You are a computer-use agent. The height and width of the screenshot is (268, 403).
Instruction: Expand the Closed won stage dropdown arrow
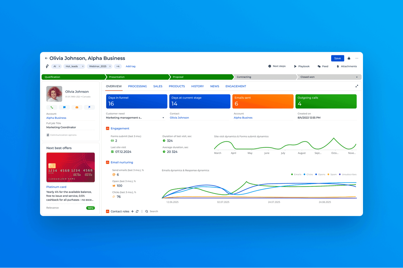click(x=357, y=77)
